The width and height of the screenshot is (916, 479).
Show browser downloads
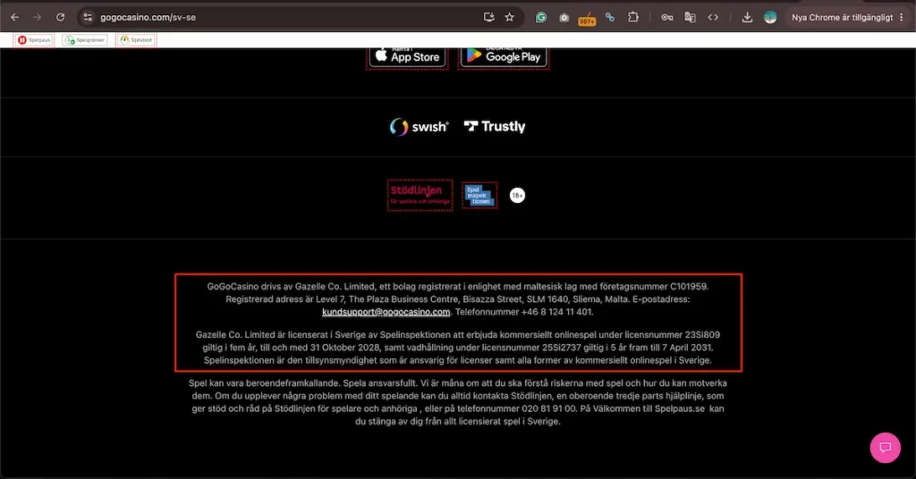pyautogui.click(x=747, y=18)
